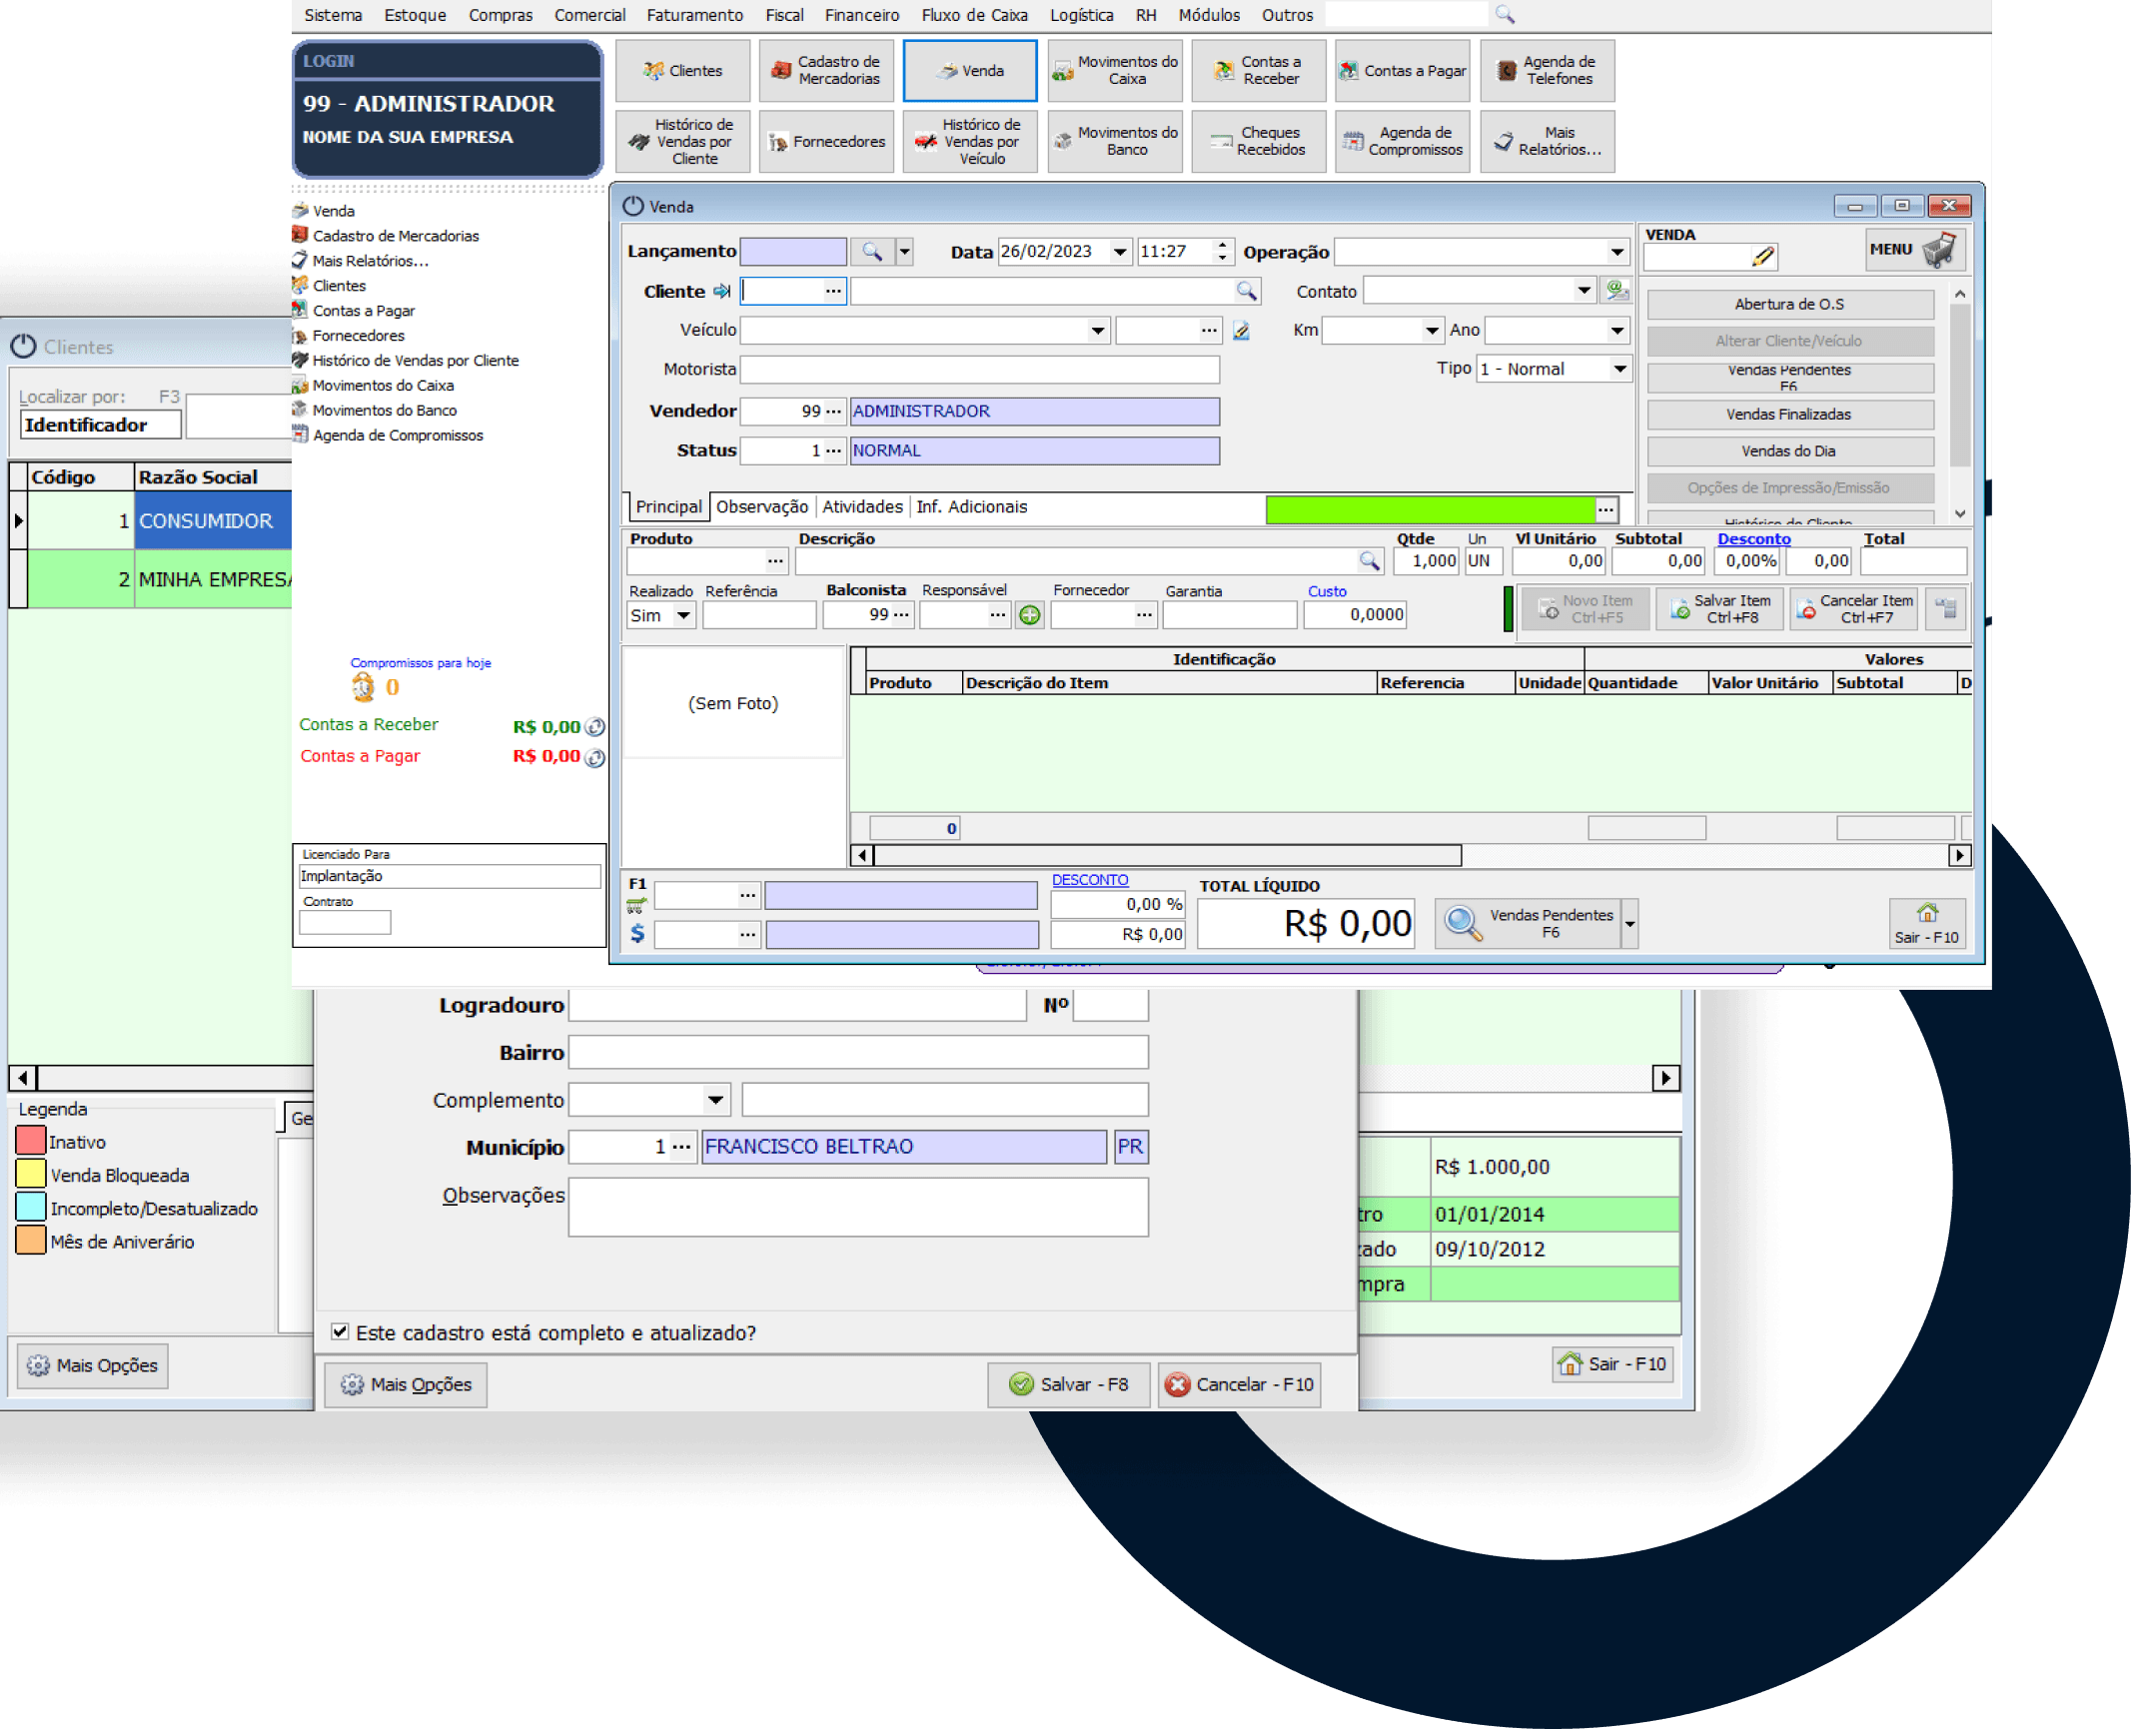Click the Cliente search magnifier icon

point(1246,291)
